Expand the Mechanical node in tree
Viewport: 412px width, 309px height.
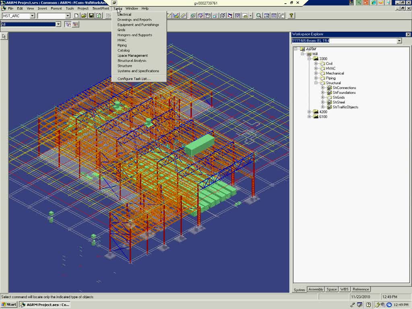click(x=316, y=73)
